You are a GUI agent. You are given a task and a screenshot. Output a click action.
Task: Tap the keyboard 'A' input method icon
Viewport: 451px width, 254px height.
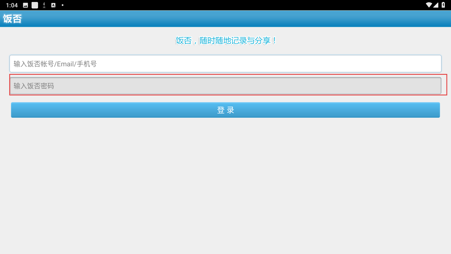pyautogui.click(x=53, y=5)
